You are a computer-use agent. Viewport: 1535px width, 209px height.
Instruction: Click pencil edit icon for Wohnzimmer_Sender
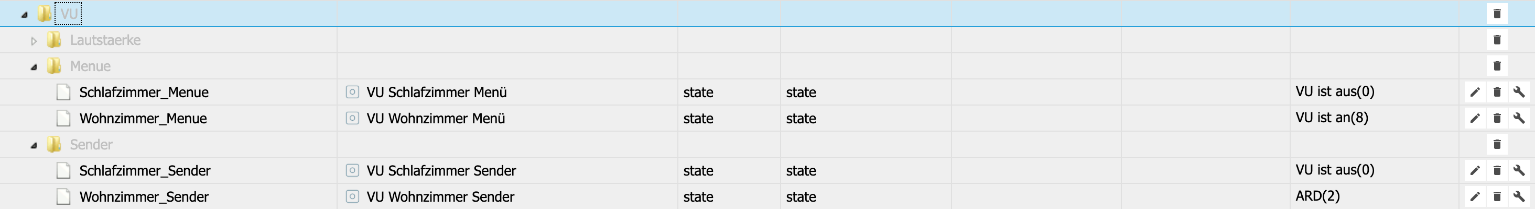coord(1475,196)
